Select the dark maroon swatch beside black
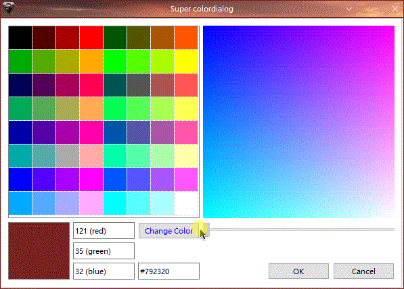The image size is (404, 289). (44, 38)
